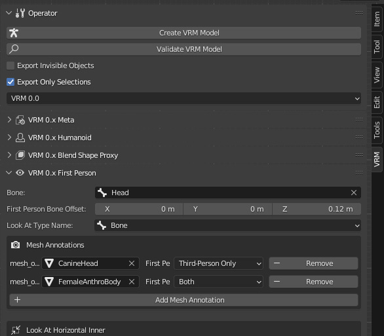Click Add Mesh Annotation button
Image resolution: width=384 pixels, height=336 pixels.
[183, 300]
